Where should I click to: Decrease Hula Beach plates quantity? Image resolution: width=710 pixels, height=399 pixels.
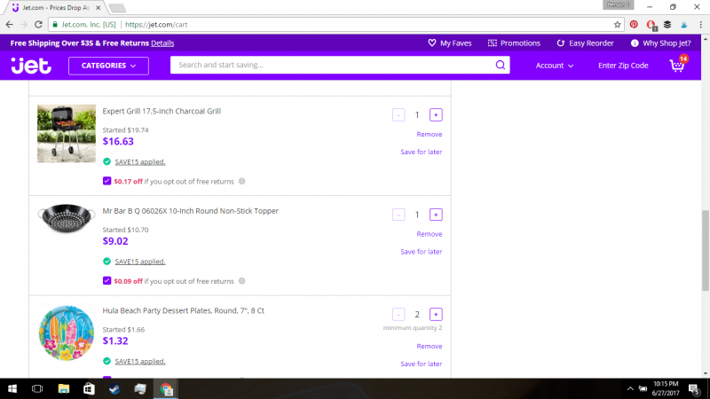click(398, 314)
